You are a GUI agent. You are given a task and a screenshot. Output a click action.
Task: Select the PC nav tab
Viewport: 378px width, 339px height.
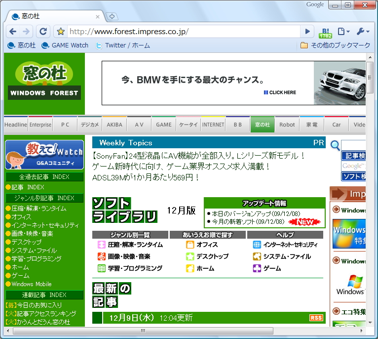click(65, 125)
